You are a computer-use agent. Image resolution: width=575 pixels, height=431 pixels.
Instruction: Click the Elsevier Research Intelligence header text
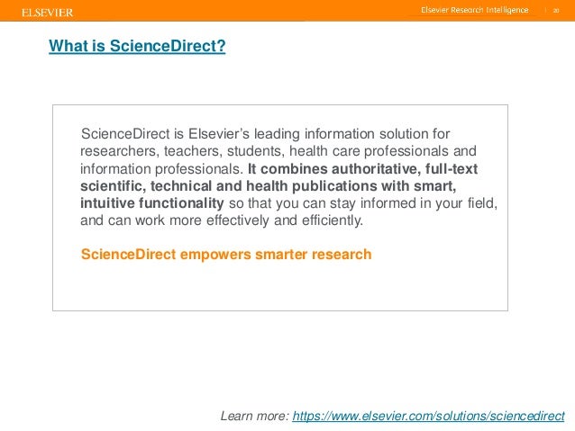pyautogui.click(x=474, y=10)
